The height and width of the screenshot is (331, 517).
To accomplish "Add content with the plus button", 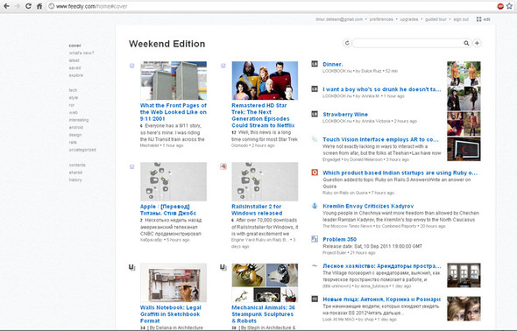I will click(477, 43).
